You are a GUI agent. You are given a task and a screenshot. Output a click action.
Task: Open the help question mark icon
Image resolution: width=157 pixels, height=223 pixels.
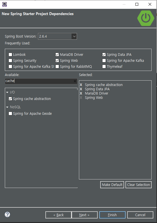pos(7,214)
